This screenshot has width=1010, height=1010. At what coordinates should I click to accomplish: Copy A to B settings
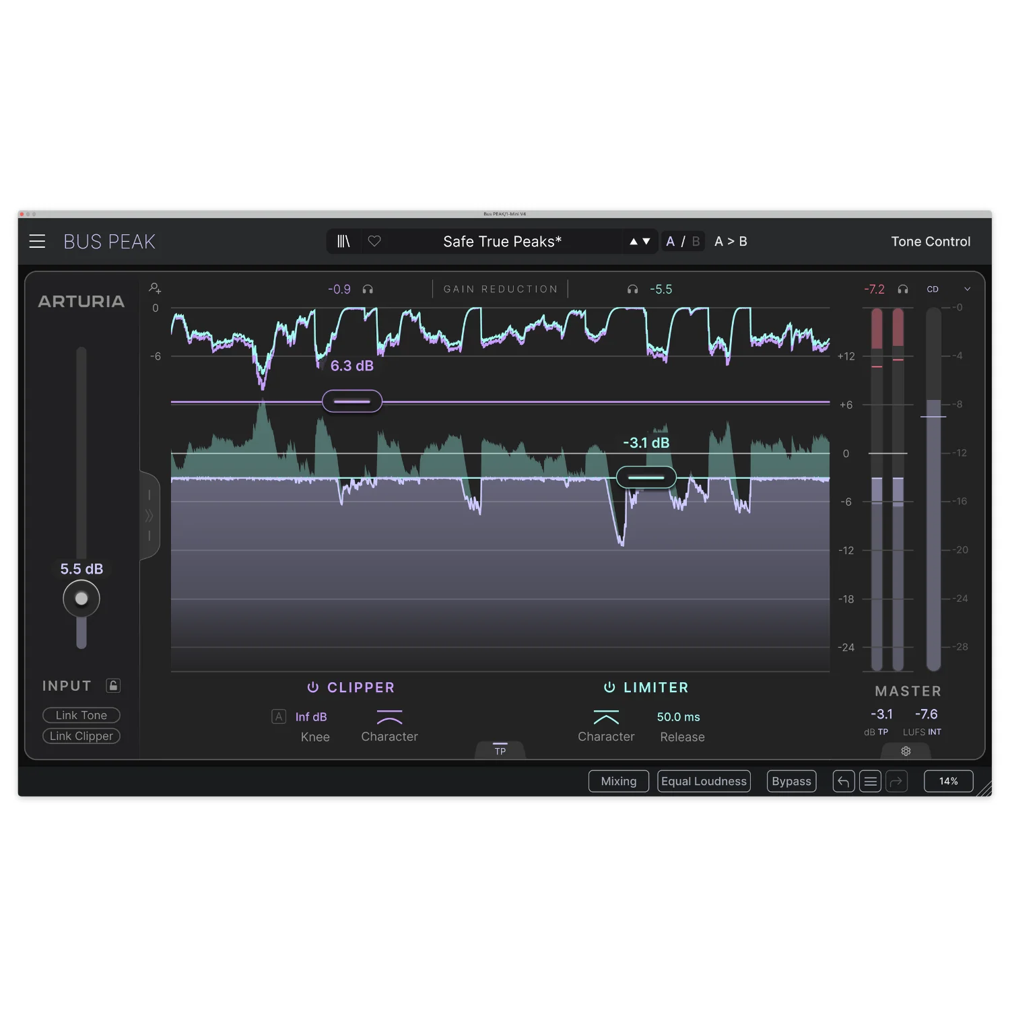[731, 241]
